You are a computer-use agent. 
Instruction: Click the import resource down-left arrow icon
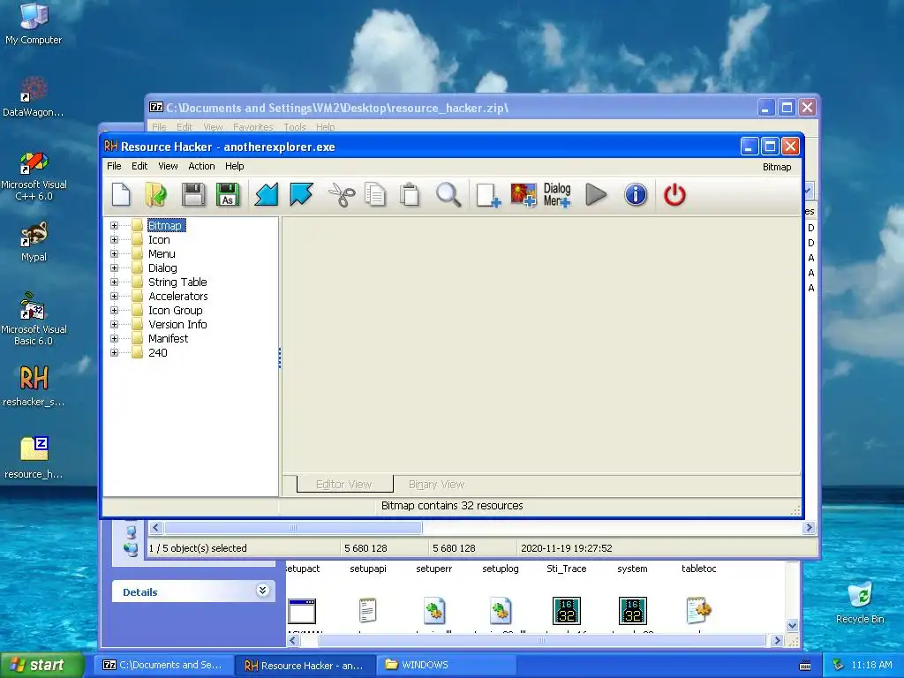pos(267,195)
